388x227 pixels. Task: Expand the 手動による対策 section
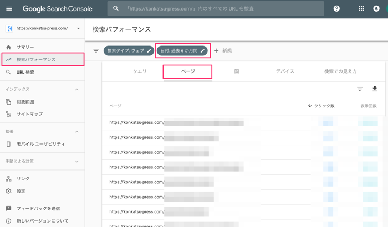click(x=77, y=161)
